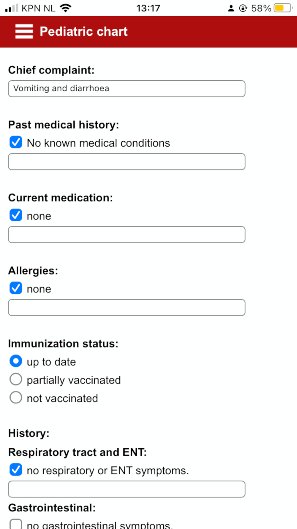Focus the Respiratory tract and ENT field

tap(127, 489)
